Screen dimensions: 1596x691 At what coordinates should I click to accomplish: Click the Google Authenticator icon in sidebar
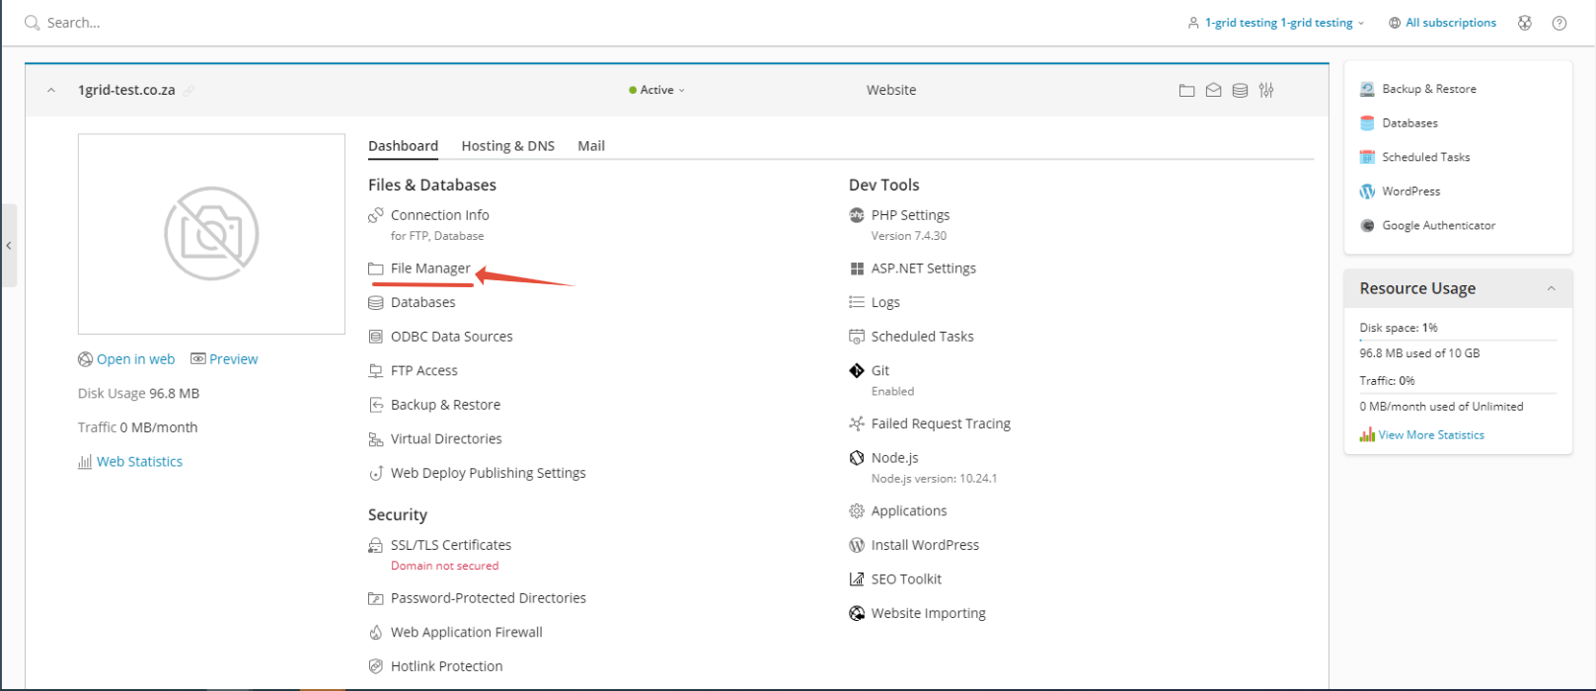(1367, 225)
